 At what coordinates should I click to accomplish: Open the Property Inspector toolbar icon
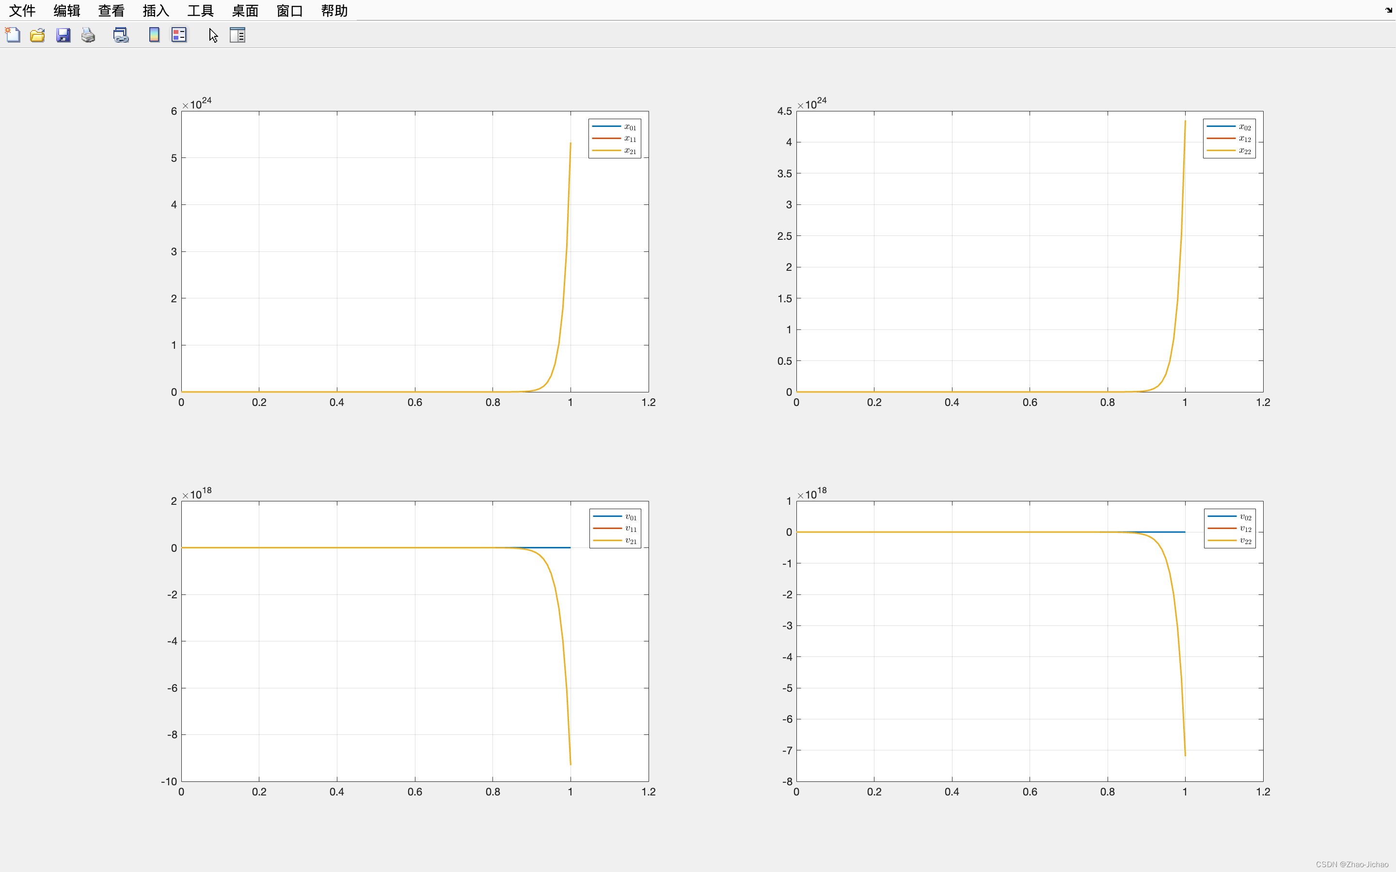[x=238, y=35]
